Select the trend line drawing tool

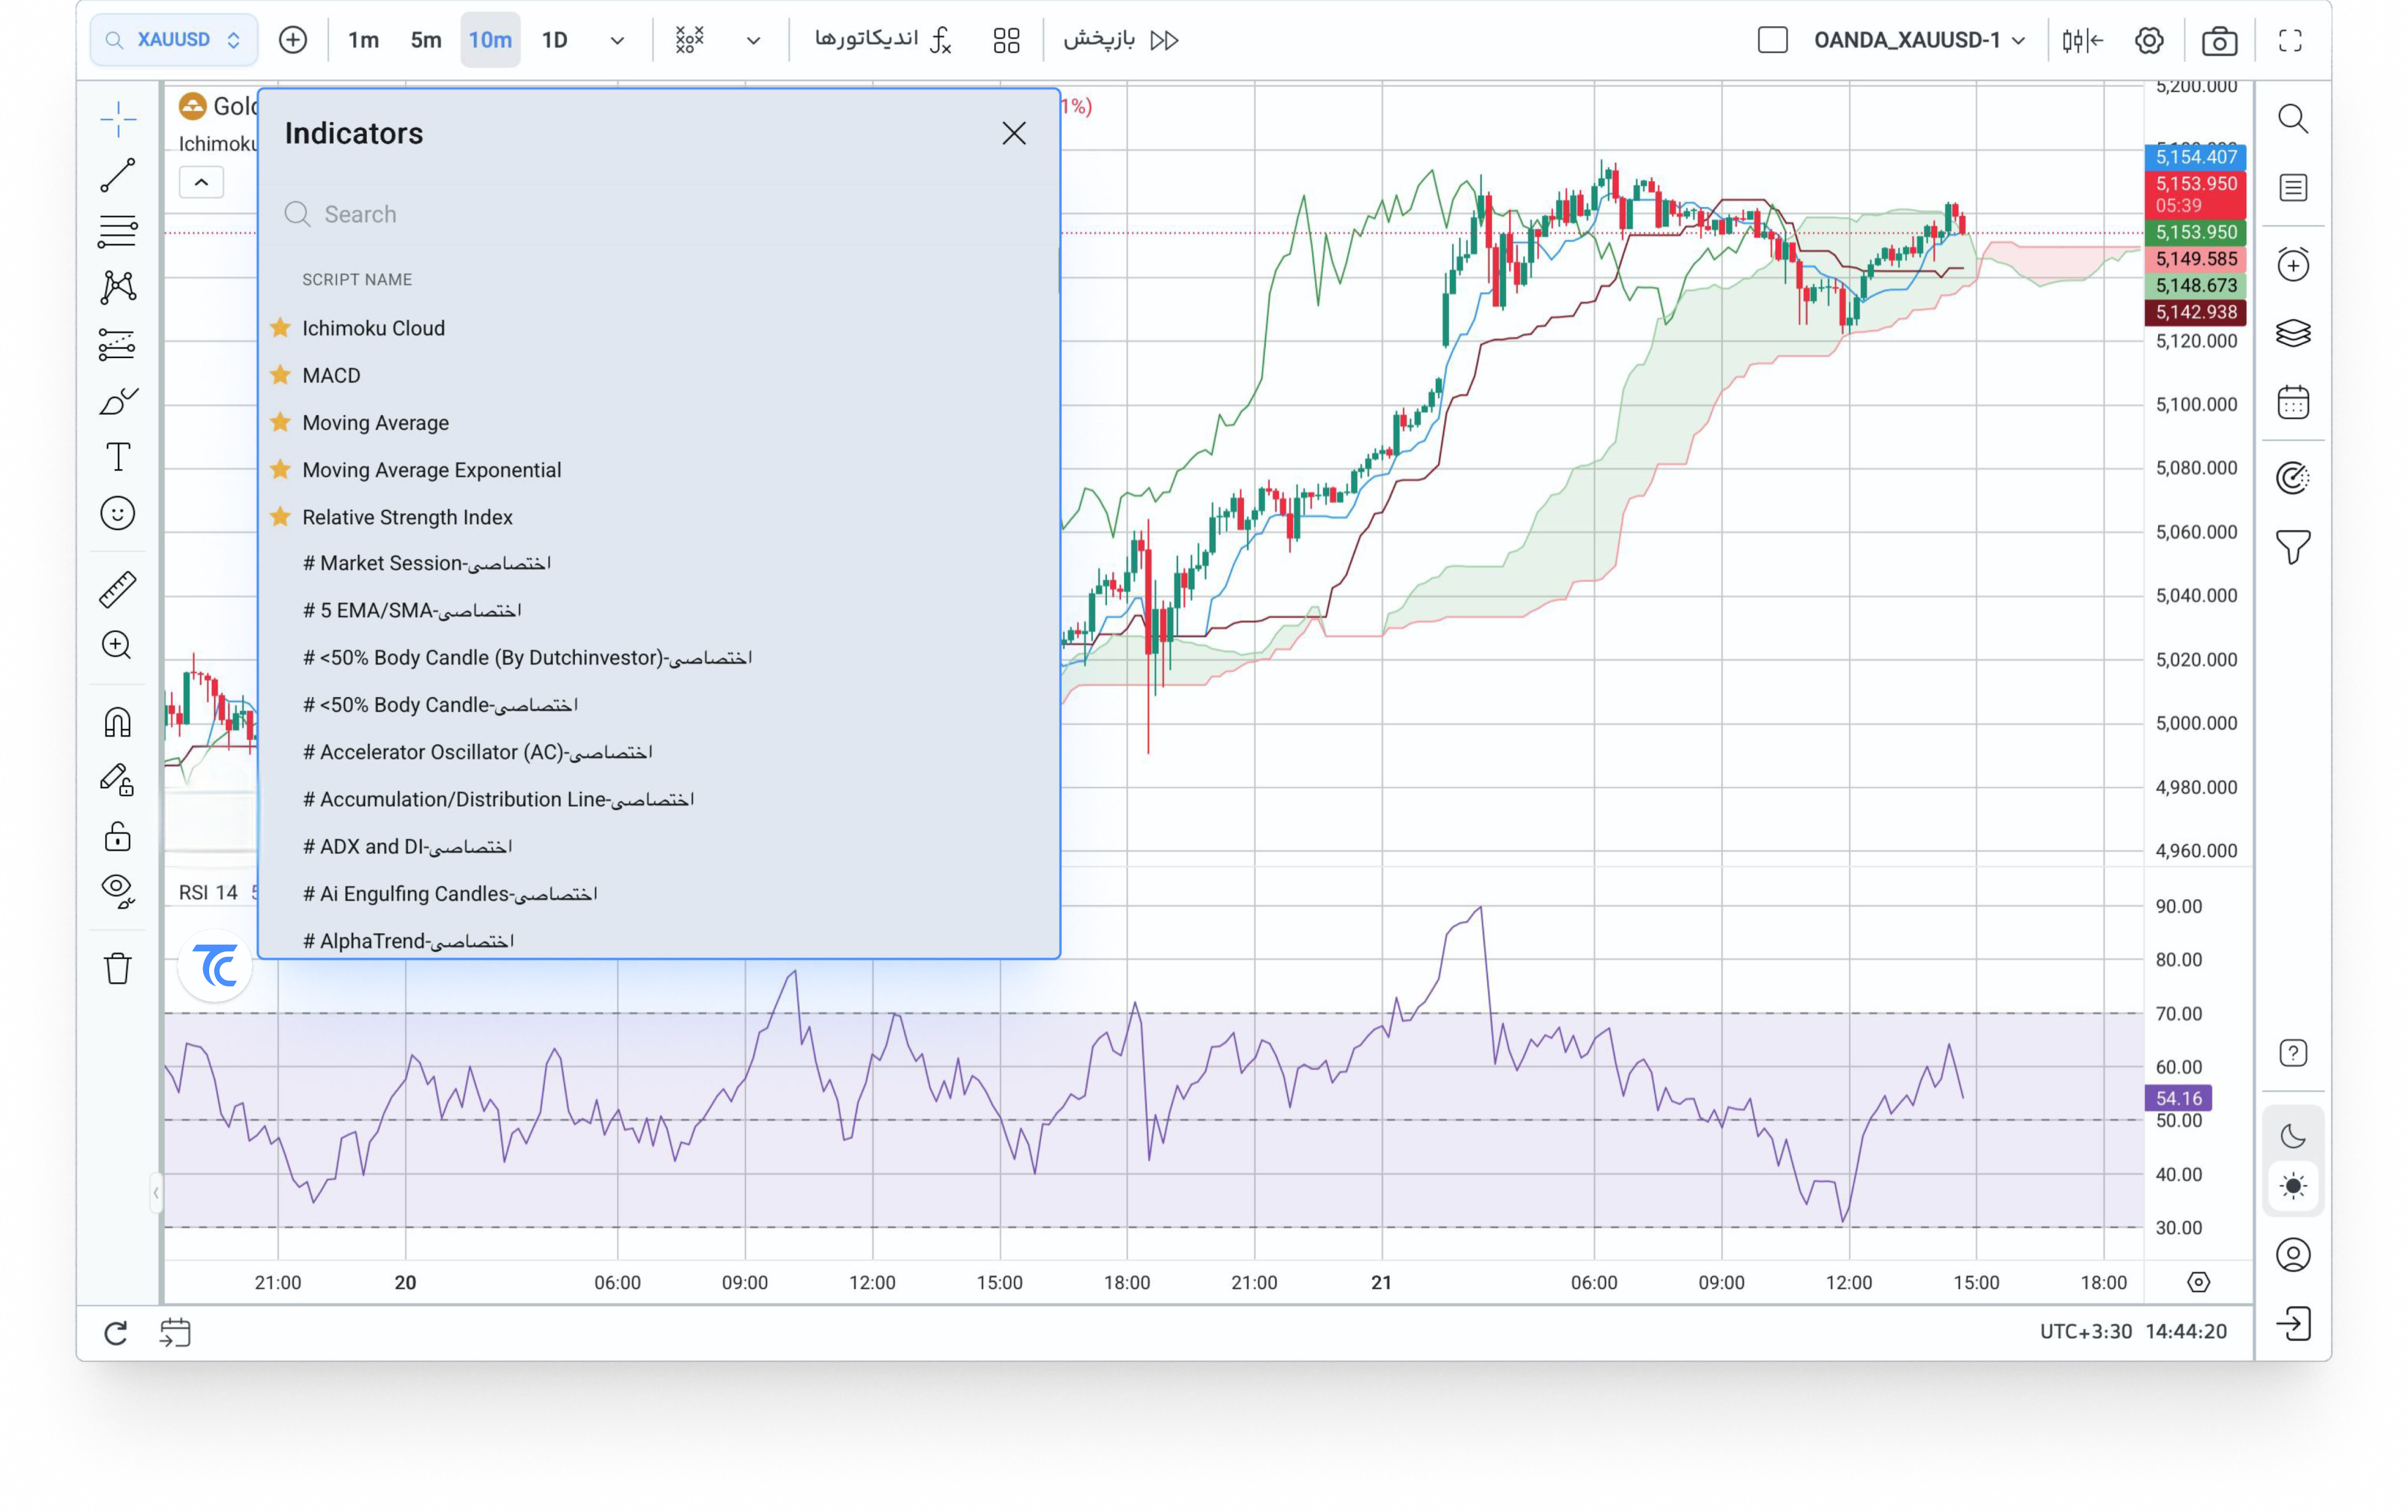point(118,175)
